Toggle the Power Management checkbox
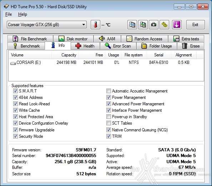212x186 pixels. pyautogui.click(x=108, y=97)
